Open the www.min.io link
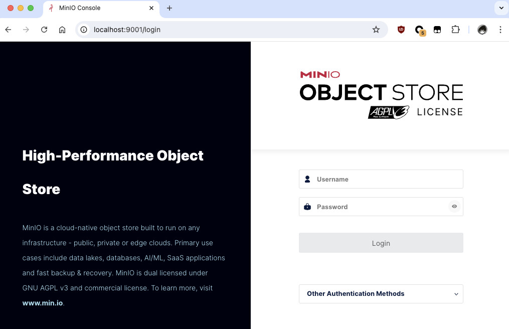Screen dimensions: 509x329 (x=43, y=303)
